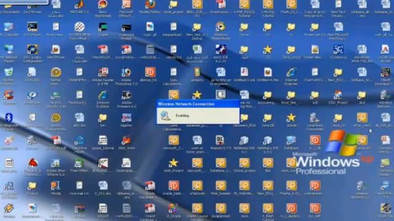Open the Command Prompt shortcut
394x221 pixels.
[x=126, y=27]
